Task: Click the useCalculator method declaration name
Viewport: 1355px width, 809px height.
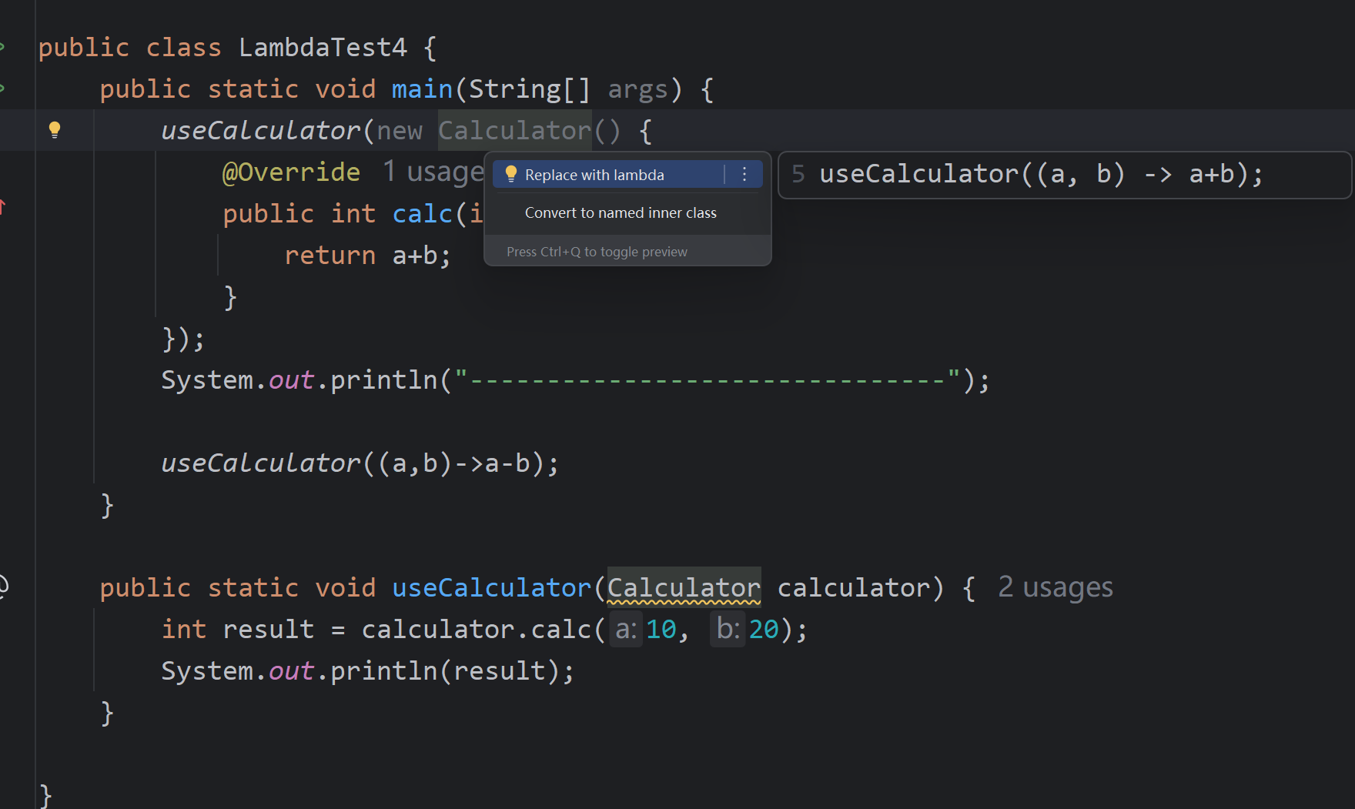Action: tap(491, 588)
